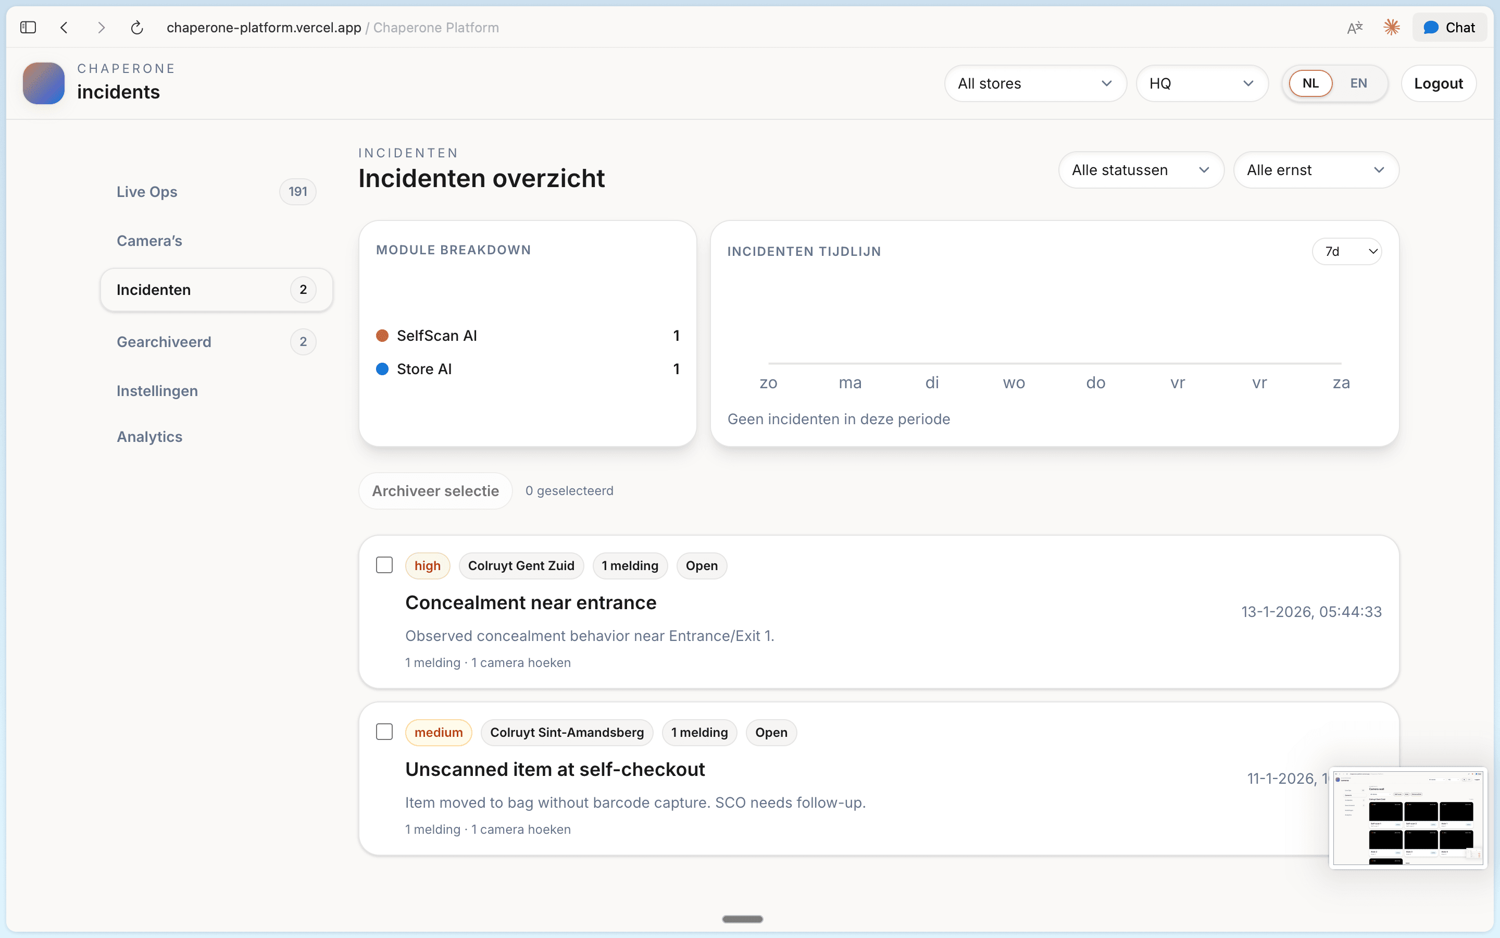Open the Incidenten section
The height and width of the screenshot is (938, 1500).
[154, 289]
